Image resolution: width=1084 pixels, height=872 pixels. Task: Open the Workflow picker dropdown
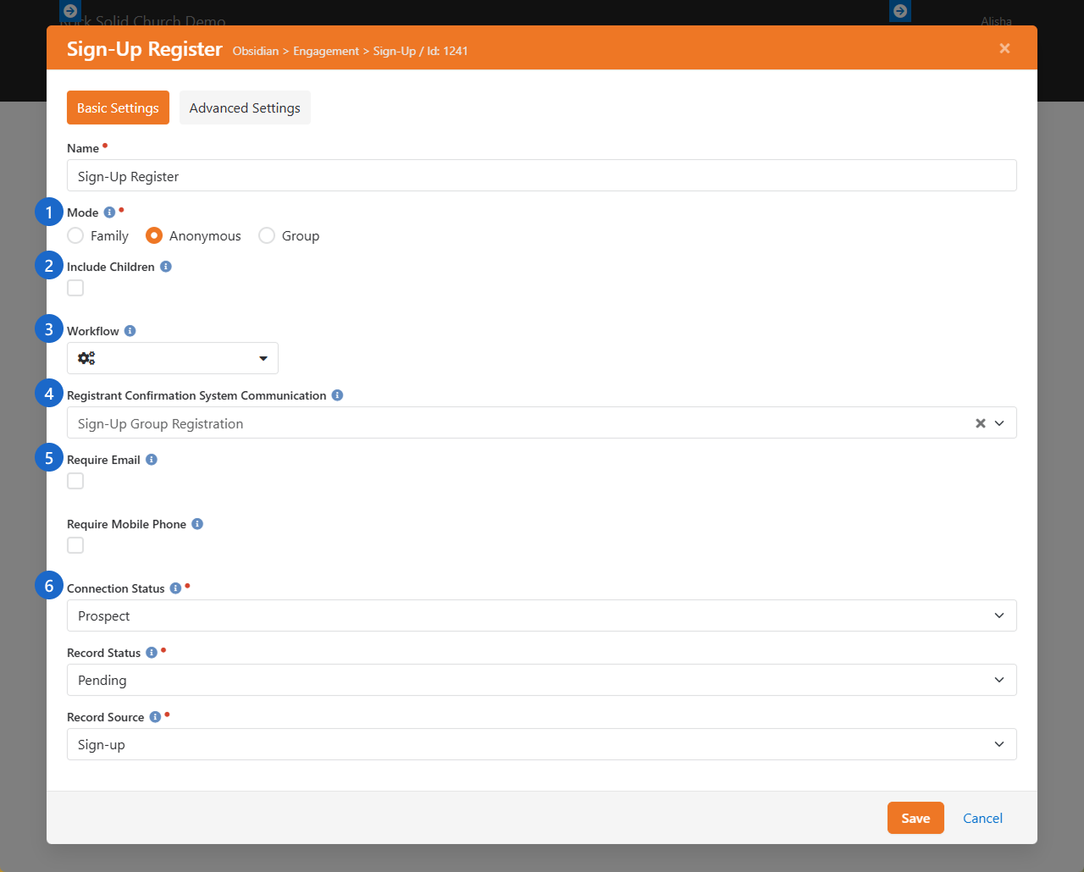click(173, 358)
